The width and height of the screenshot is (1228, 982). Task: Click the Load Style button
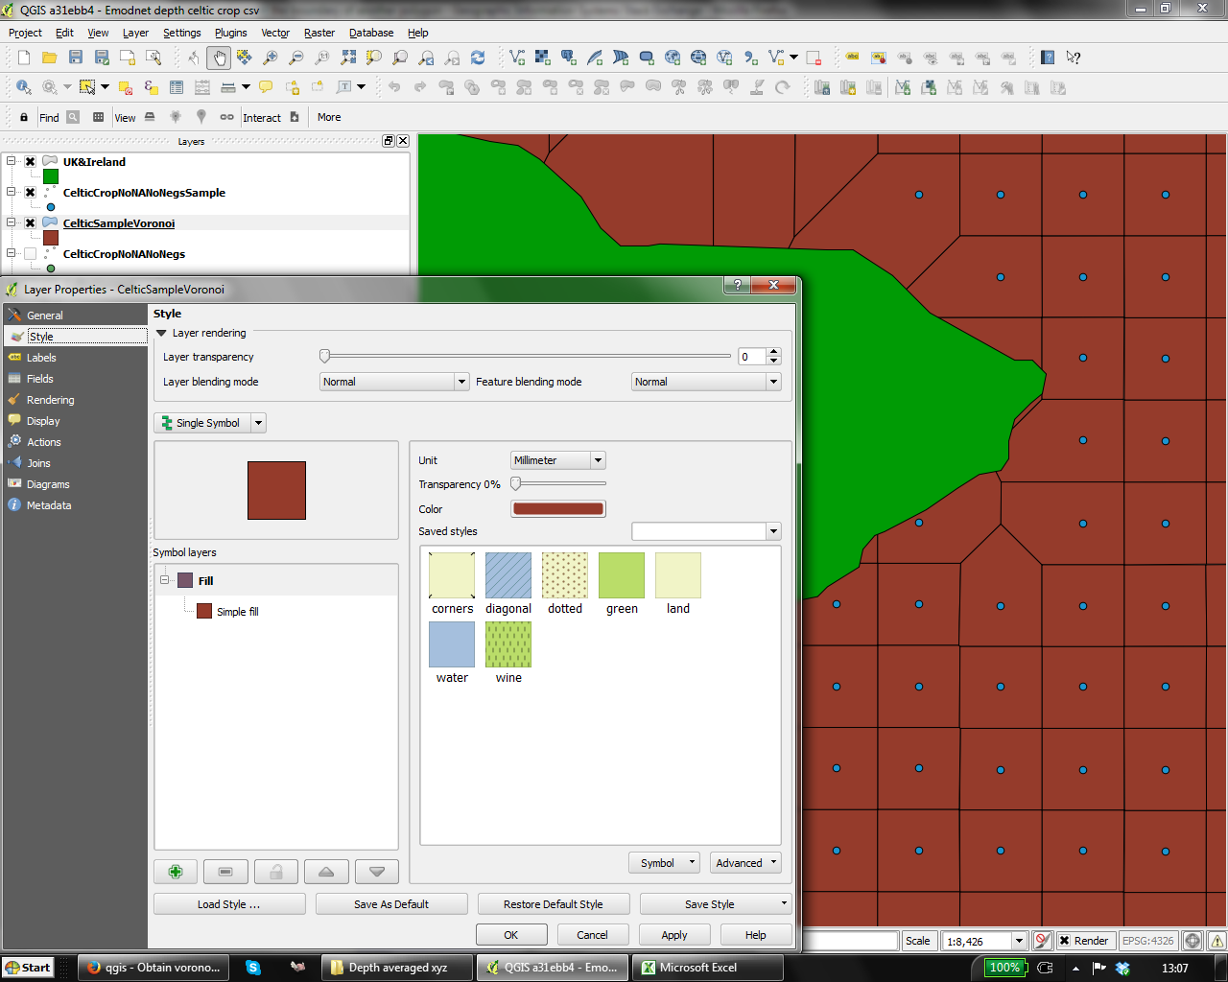click(x=228, y=904)
